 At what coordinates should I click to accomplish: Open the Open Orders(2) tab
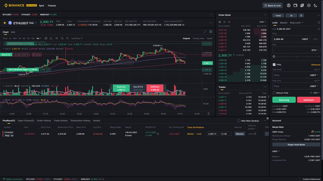click(26, 121)
